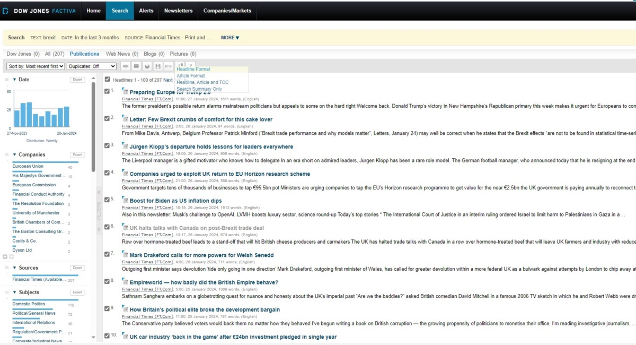Click document icon beside 'Mark Drakeford calls' headline
Screen dimensions: 636x345
coord(125,255)
